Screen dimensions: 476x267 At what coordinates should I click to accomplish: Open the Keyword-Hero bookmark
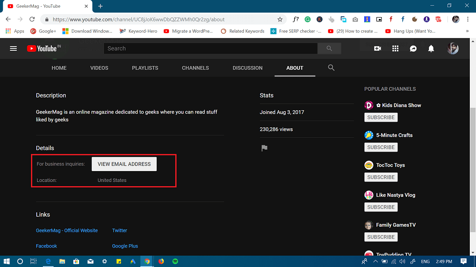(139, 31)
